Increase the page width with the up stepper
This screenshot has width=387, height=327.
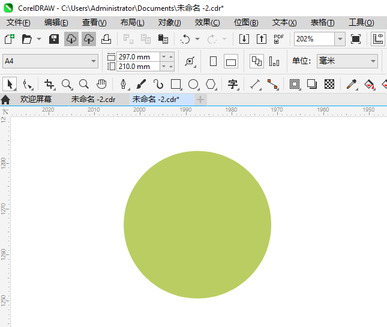tap(171, 57)
